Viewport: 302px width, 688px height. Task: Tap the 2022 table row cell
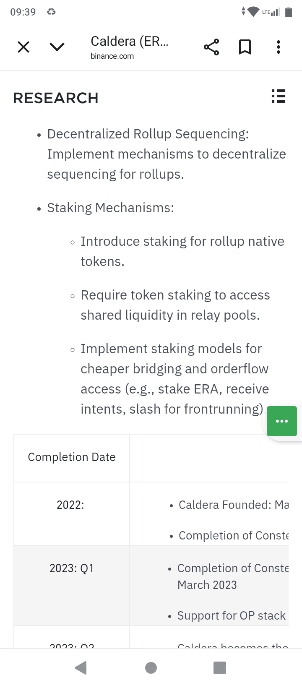pos(70,505)
